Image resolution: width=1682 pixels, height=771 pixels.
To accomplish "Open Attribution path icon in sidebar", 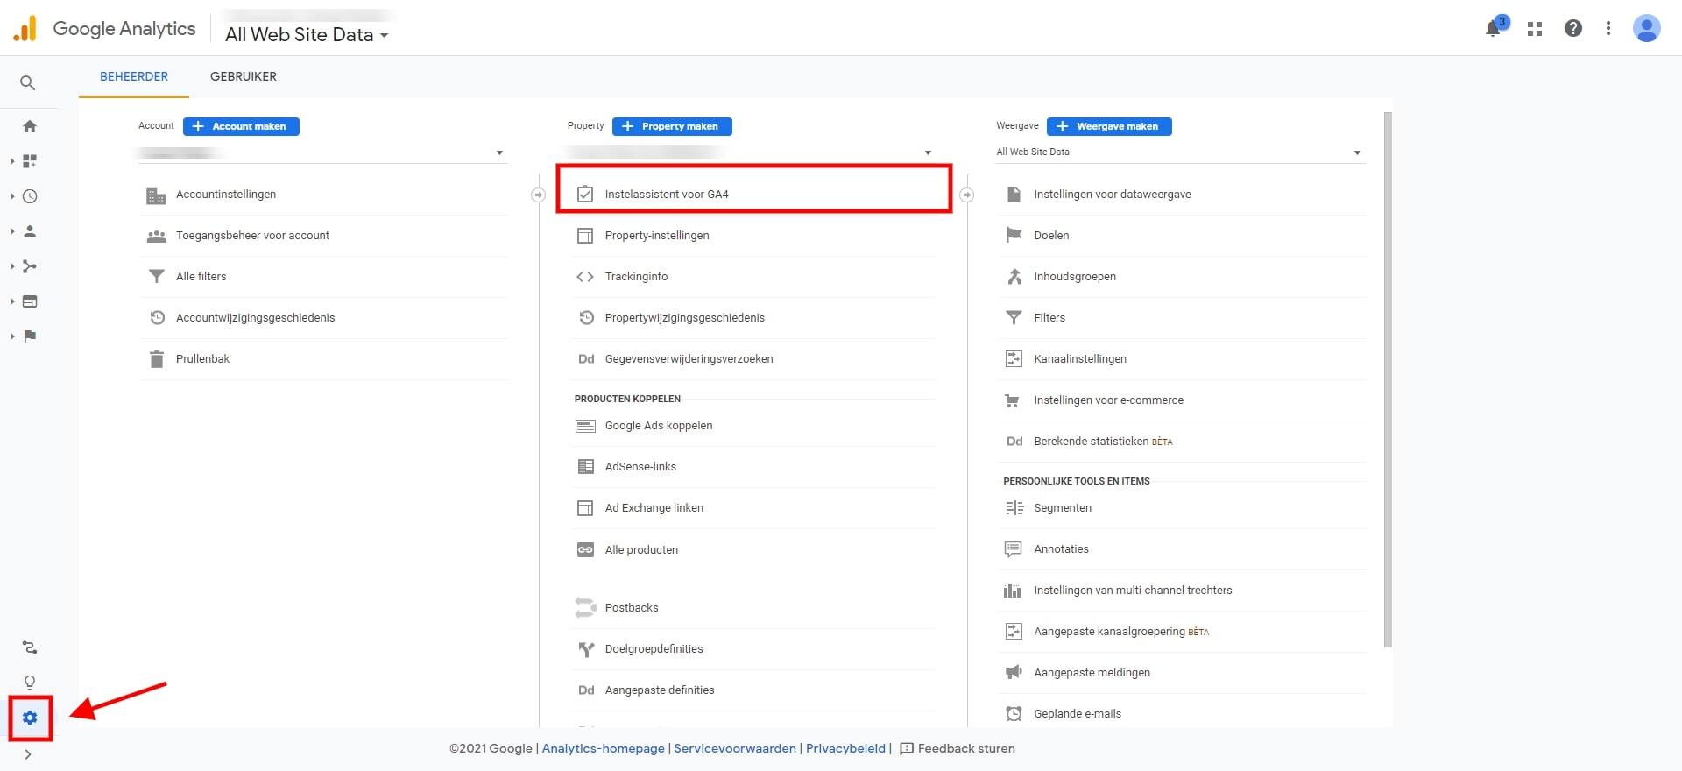I will tap(30, 648).
